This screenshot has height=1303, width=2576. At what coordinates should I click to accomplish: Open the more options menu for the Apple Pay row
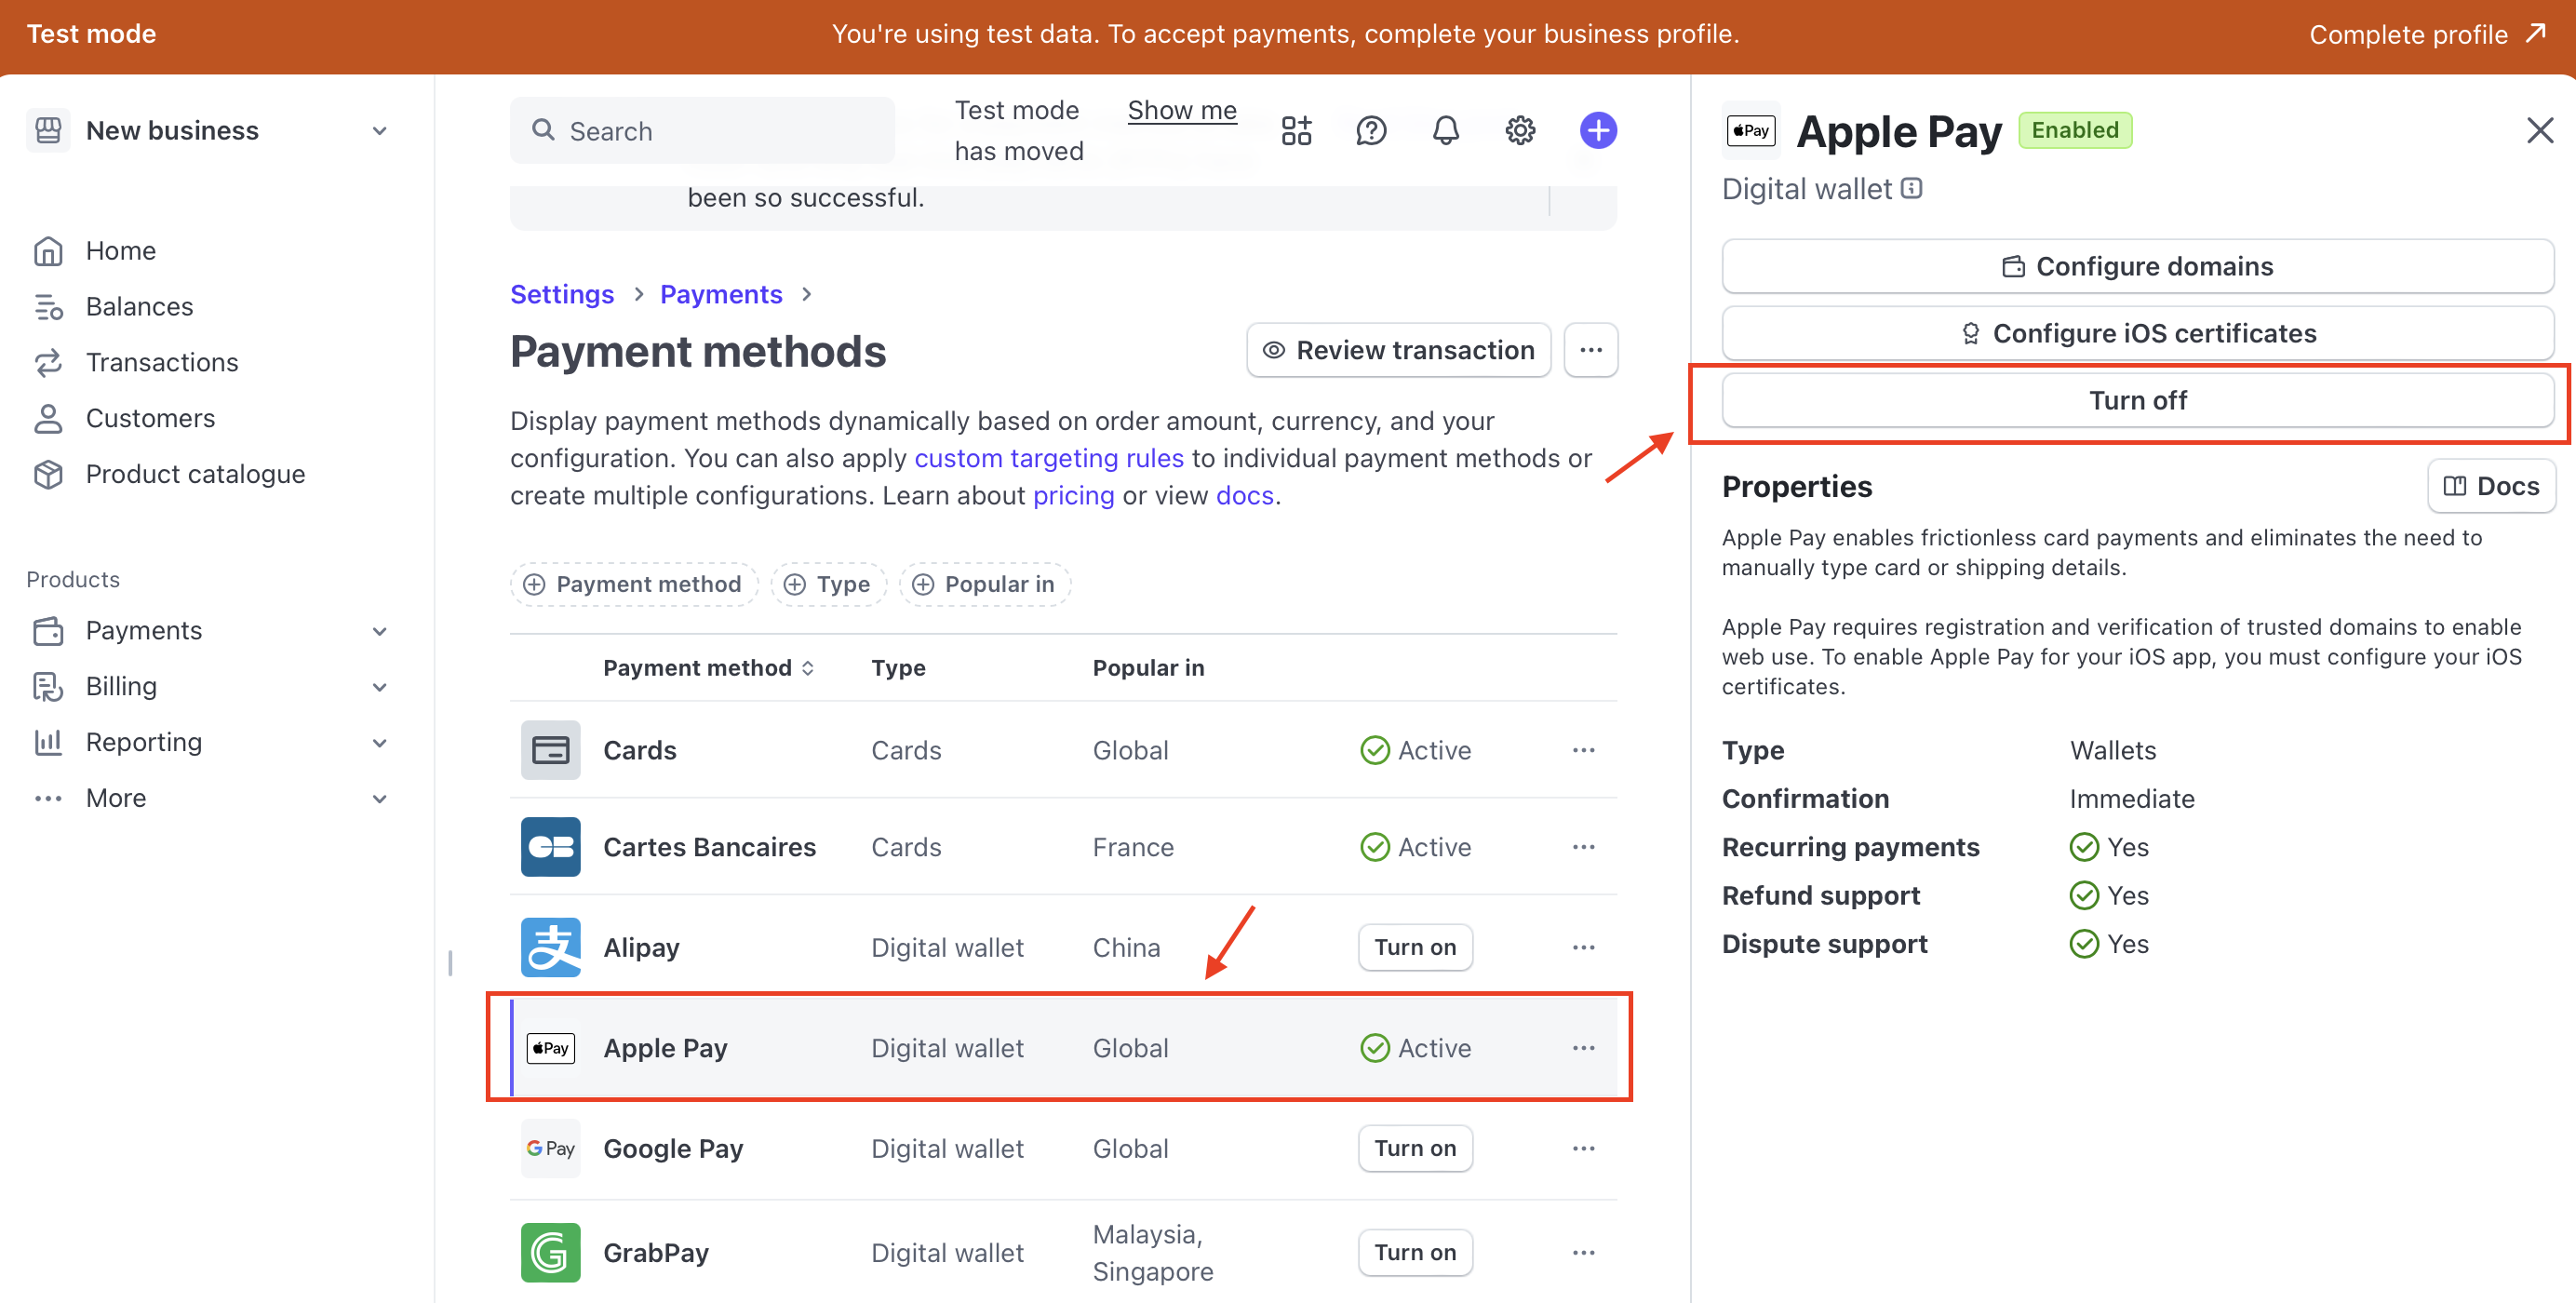(x=1583, y=1048)
